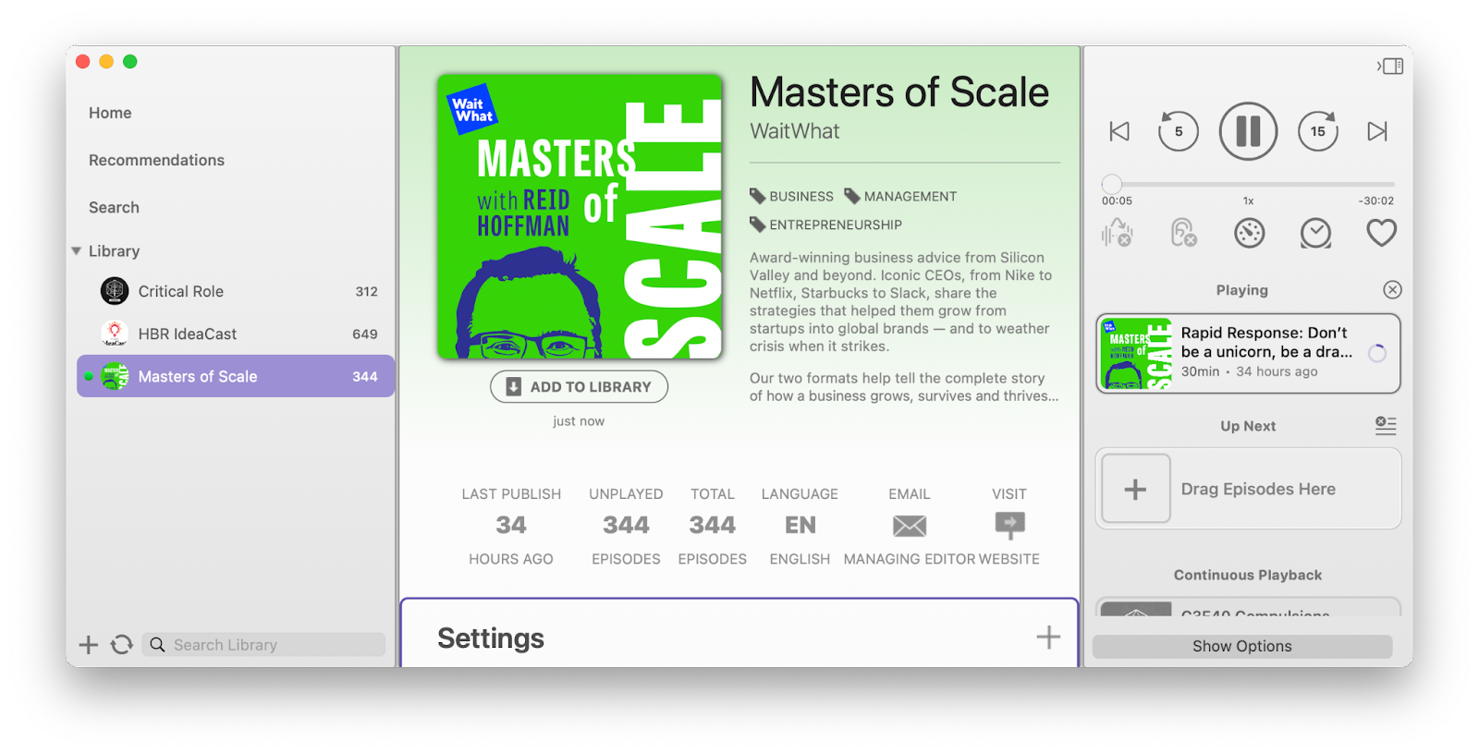This screenshot has width=1479, height=754.
Task: Open the sleep timer clock icon
Action: pos(1315,233)
